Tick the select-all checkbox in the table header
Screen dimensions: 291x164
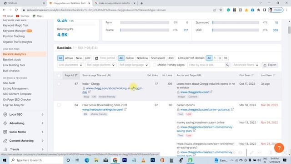pyautogui.click(x=59, y=76)
